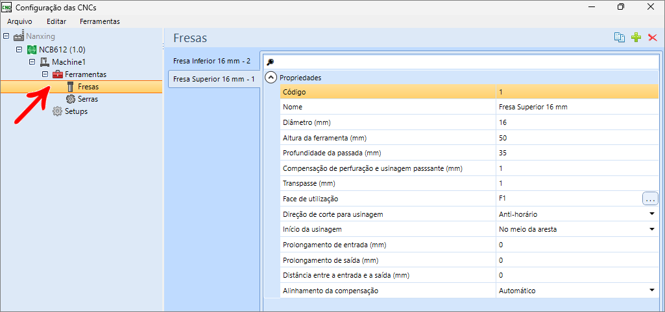Open Início da usinagem dropdown
This screenshot has width=665, height=312.
(651, 229)
